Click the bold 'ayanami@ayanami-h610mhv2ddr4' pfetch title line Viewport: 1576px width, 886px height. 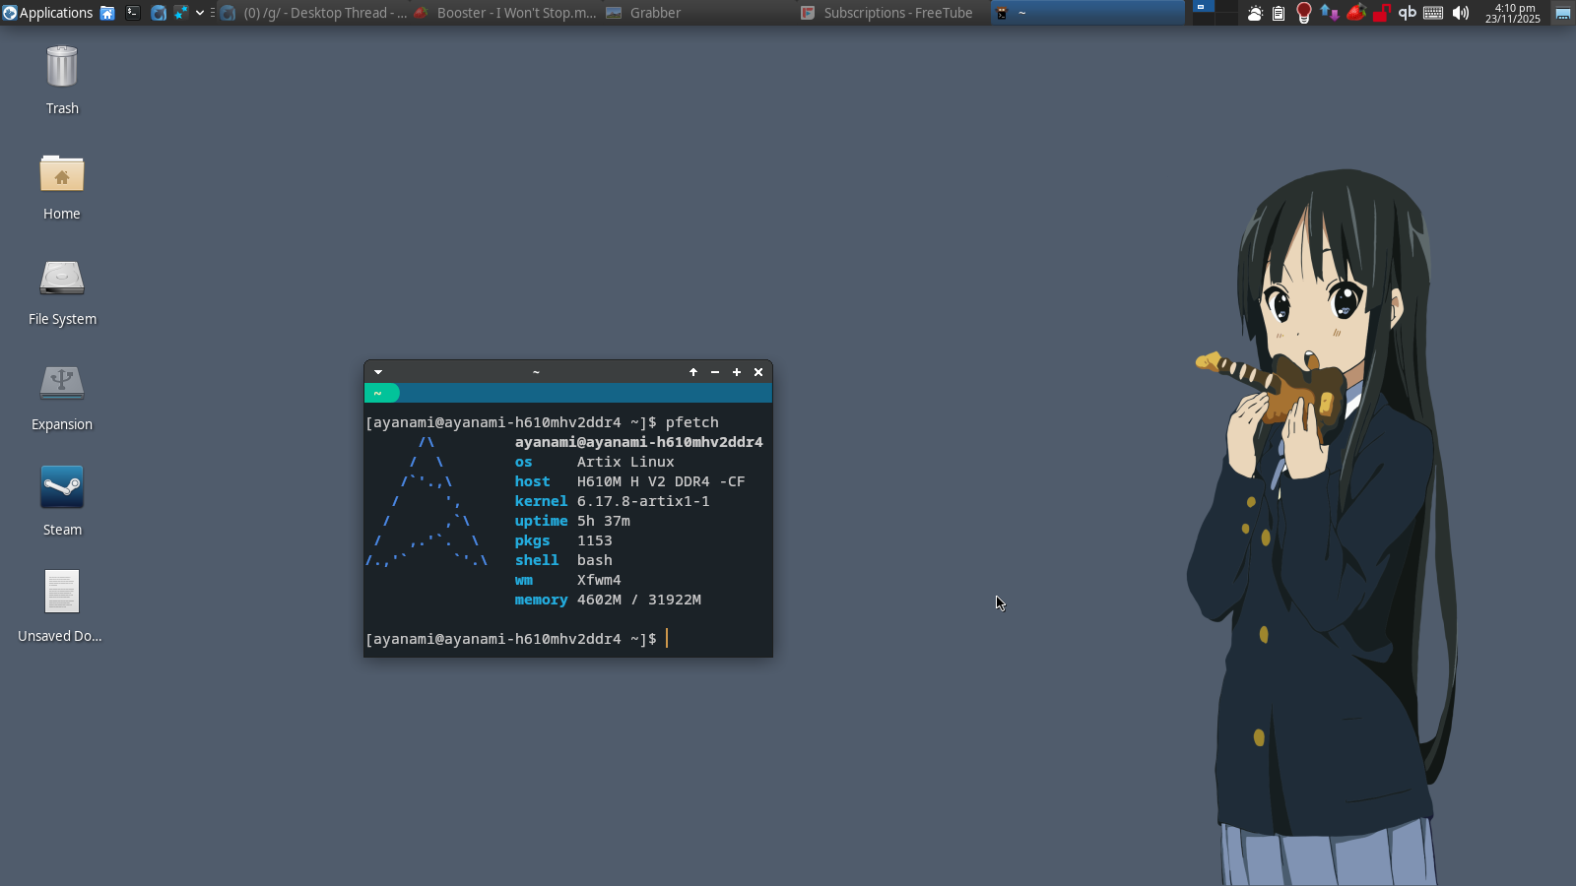[639, 442]
